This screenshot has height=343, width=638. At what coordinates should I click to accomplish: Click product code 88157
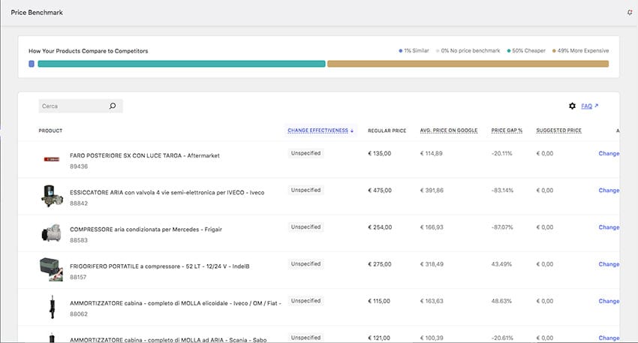coord(78,277)
